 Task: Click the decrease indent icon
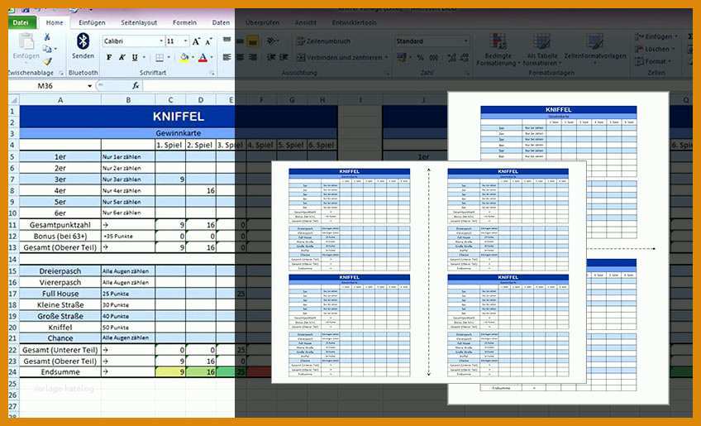point(271,57)
